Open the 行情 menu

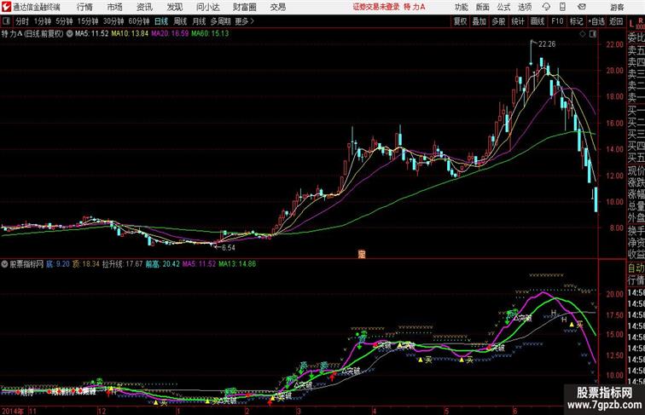84,7
